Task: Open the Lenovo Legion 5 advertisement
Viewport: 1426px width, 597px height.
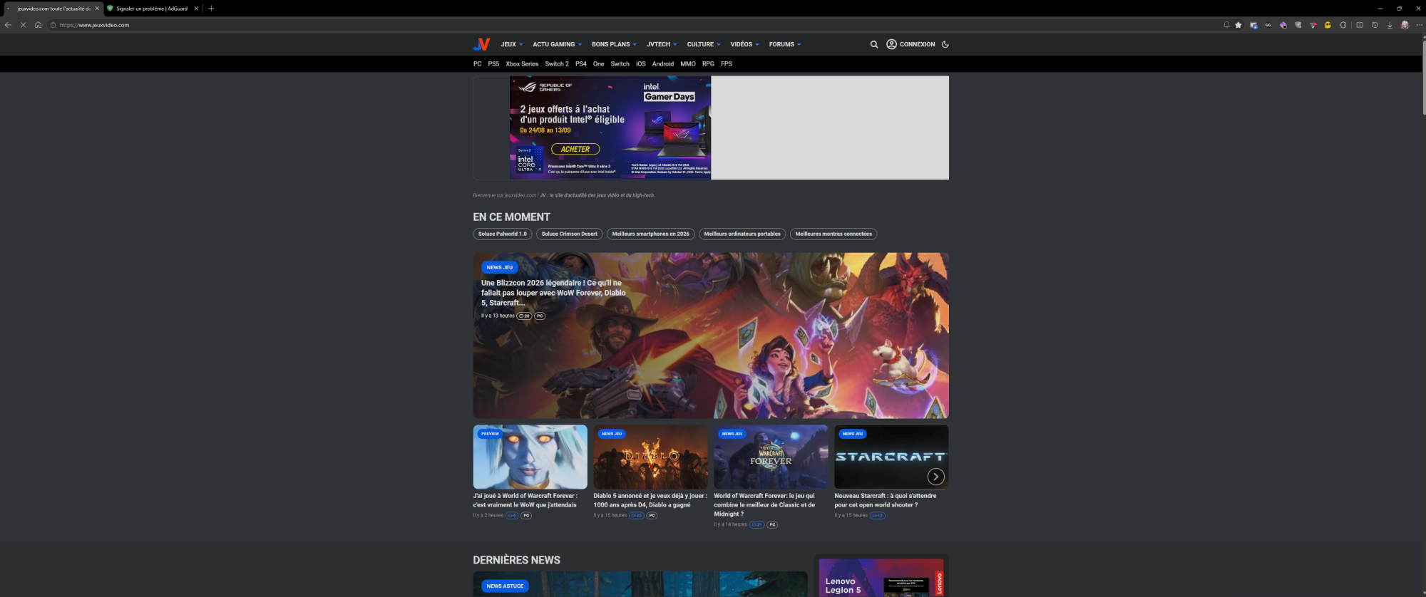Action: [x=881, y=577]
